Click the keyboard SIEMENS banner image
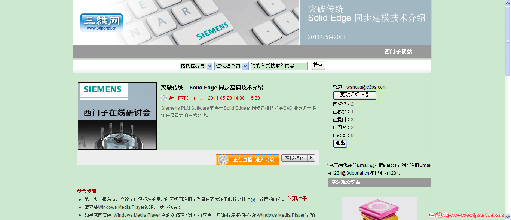Image resolution: width=511 pixels, height=220 pixels. pyautogui.click(x=186, y=23)
